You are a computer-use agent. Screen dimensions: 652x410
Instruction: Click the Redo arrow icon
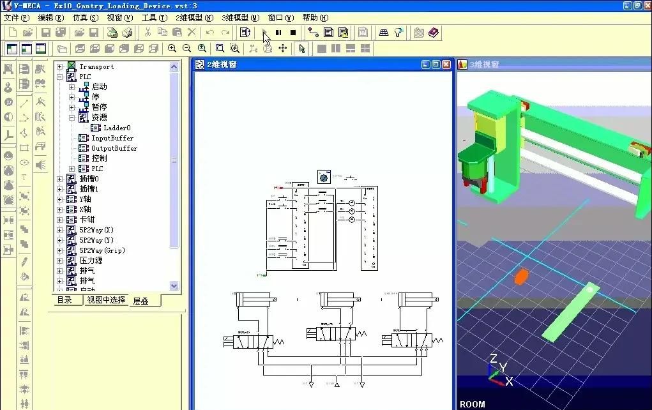click(225, 33)
